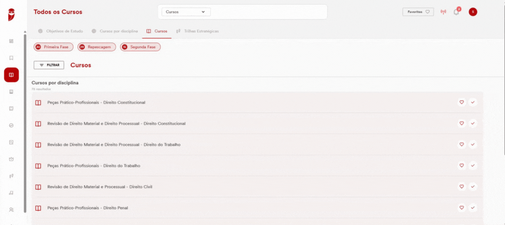Switch to Objetivos de Estudo tab
Viewport: 505px width, 225px height.
coord(60,31)
